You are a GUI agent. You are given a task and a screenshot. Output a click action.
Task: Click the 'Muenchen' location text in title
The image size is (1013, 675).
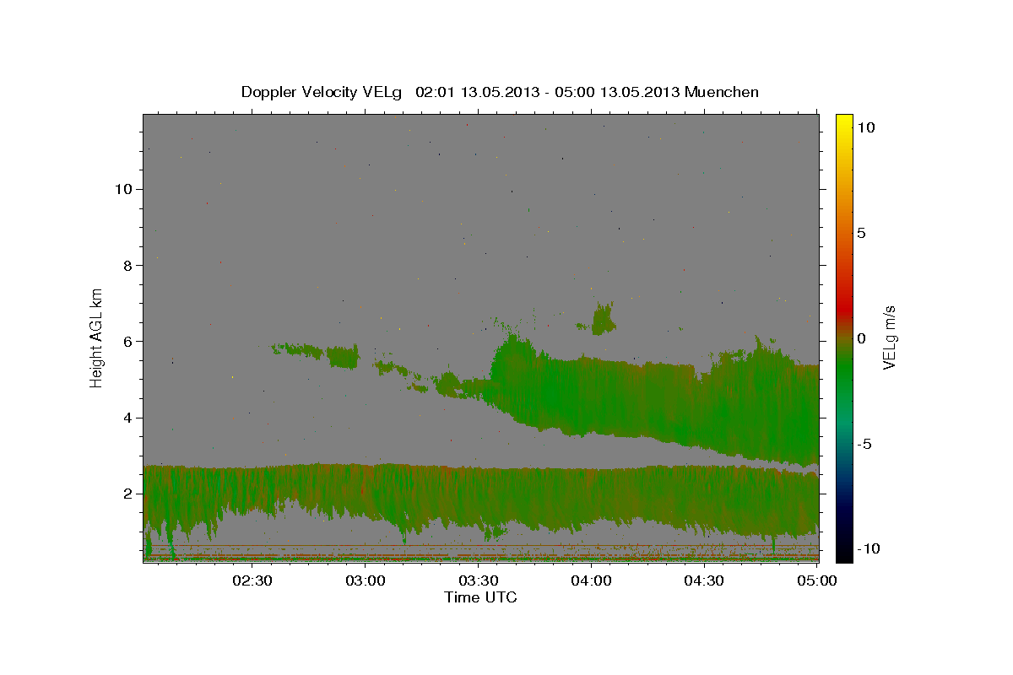722,92
